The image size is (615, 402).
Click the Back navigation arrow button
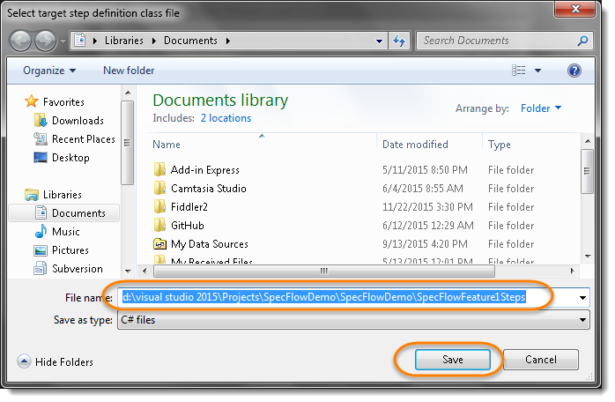tap(21, 41)
